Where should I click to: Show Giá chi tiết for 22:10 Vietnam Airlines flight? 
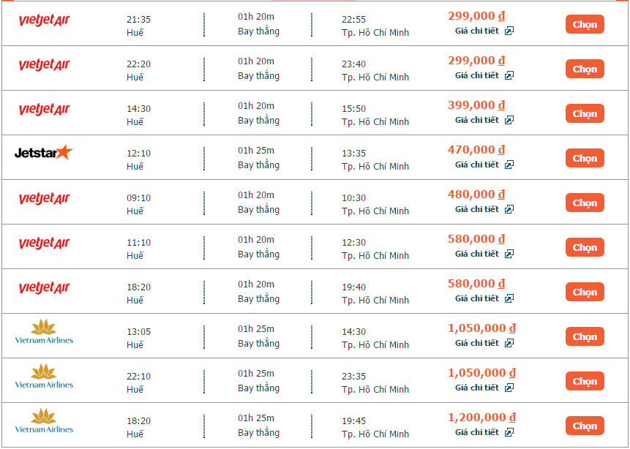tap(477, 388)
